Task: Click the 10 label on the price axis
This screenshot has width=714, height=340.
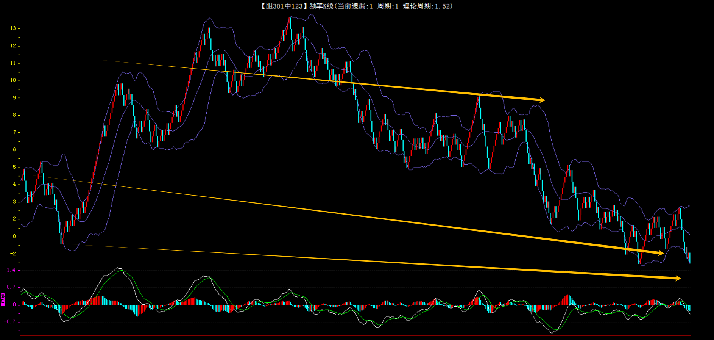Action: click(13, 80)
